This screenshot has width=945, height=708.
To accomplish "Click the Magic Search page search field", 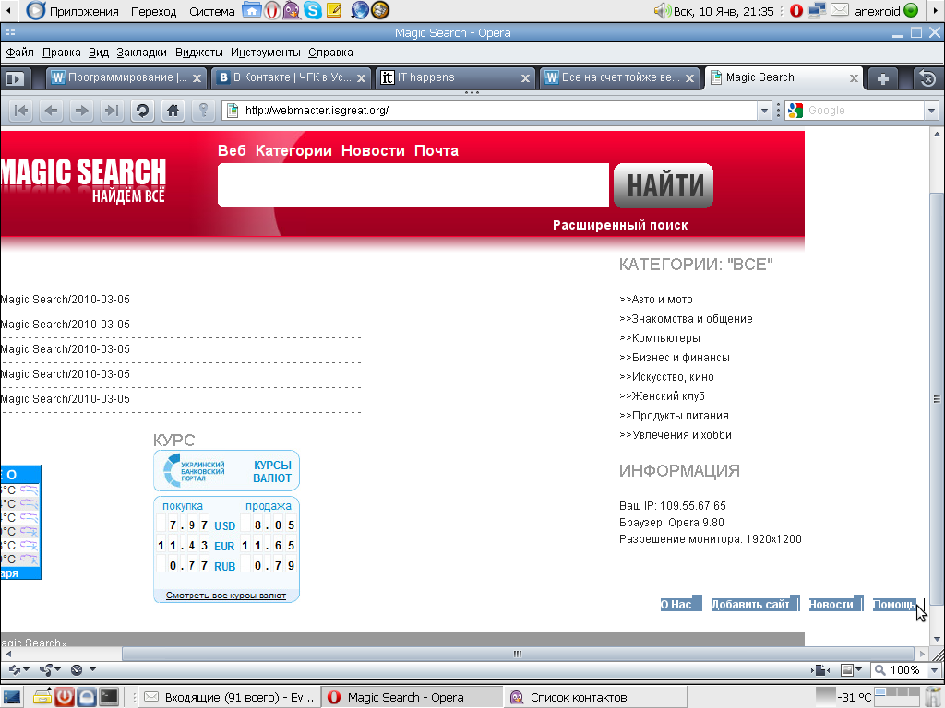I will [x=413, y=184].
